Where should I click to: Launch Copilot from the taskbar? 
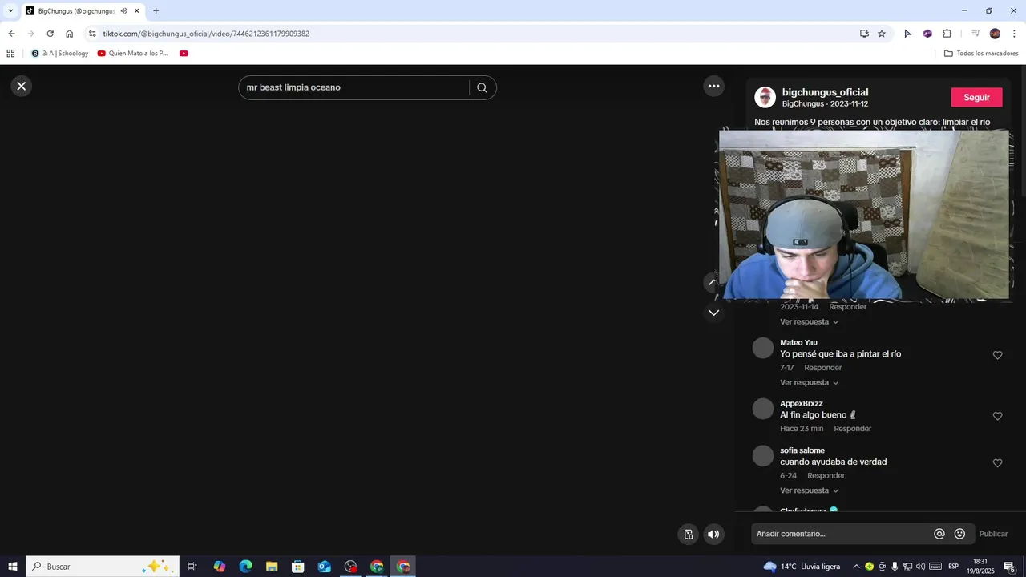[x=219, y=567]
